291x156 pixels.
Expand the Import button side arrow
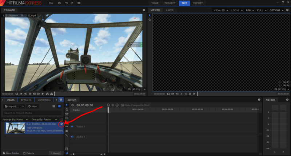[23, 107]
